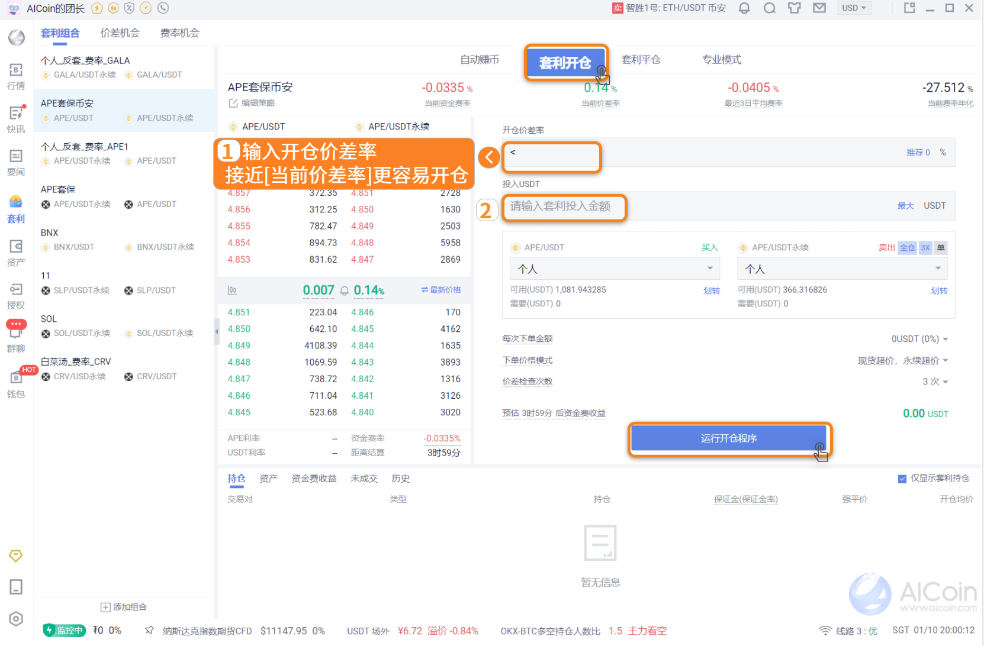
Task: Open the 授权 authorization sidebar icon
Action: (x=16, y=296)
